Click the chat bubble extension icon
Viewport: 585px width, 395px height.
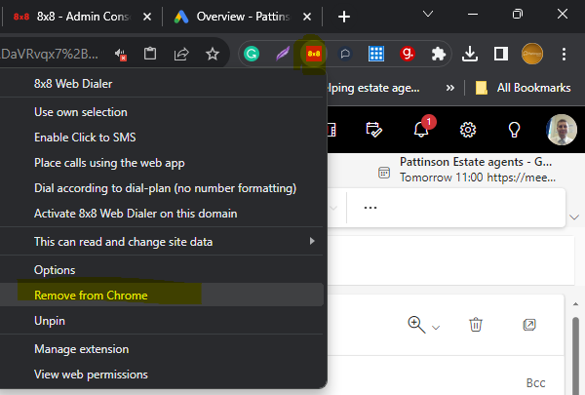(345, 54)
